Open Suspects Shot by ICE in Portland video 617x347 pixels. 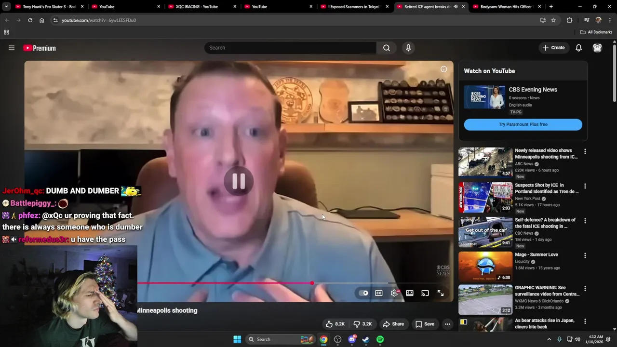[x=547, y=188]
